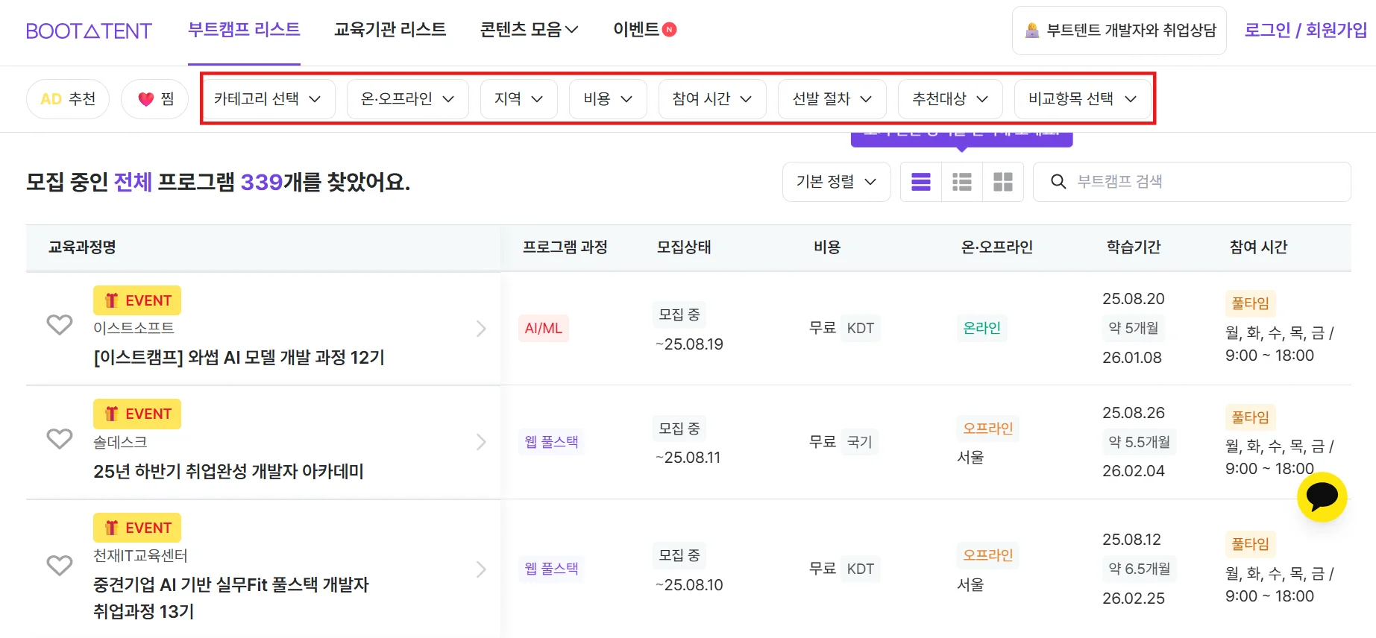This screenshot has height=638, width=1376.
Task: Click the BOOTTENT logo
Action: pyautogui.click(x=89, y=31)
